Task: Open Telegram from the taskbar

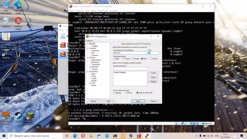Action: pos(107,136)
